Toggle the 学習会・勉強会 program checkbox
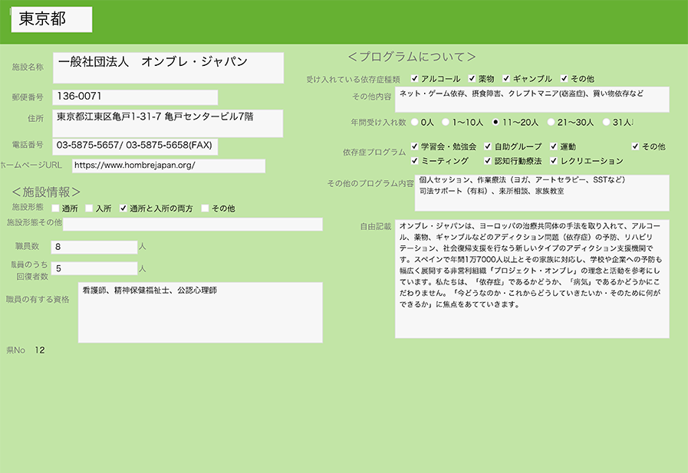Screen dimensions: 688x473 click(415, 146)
